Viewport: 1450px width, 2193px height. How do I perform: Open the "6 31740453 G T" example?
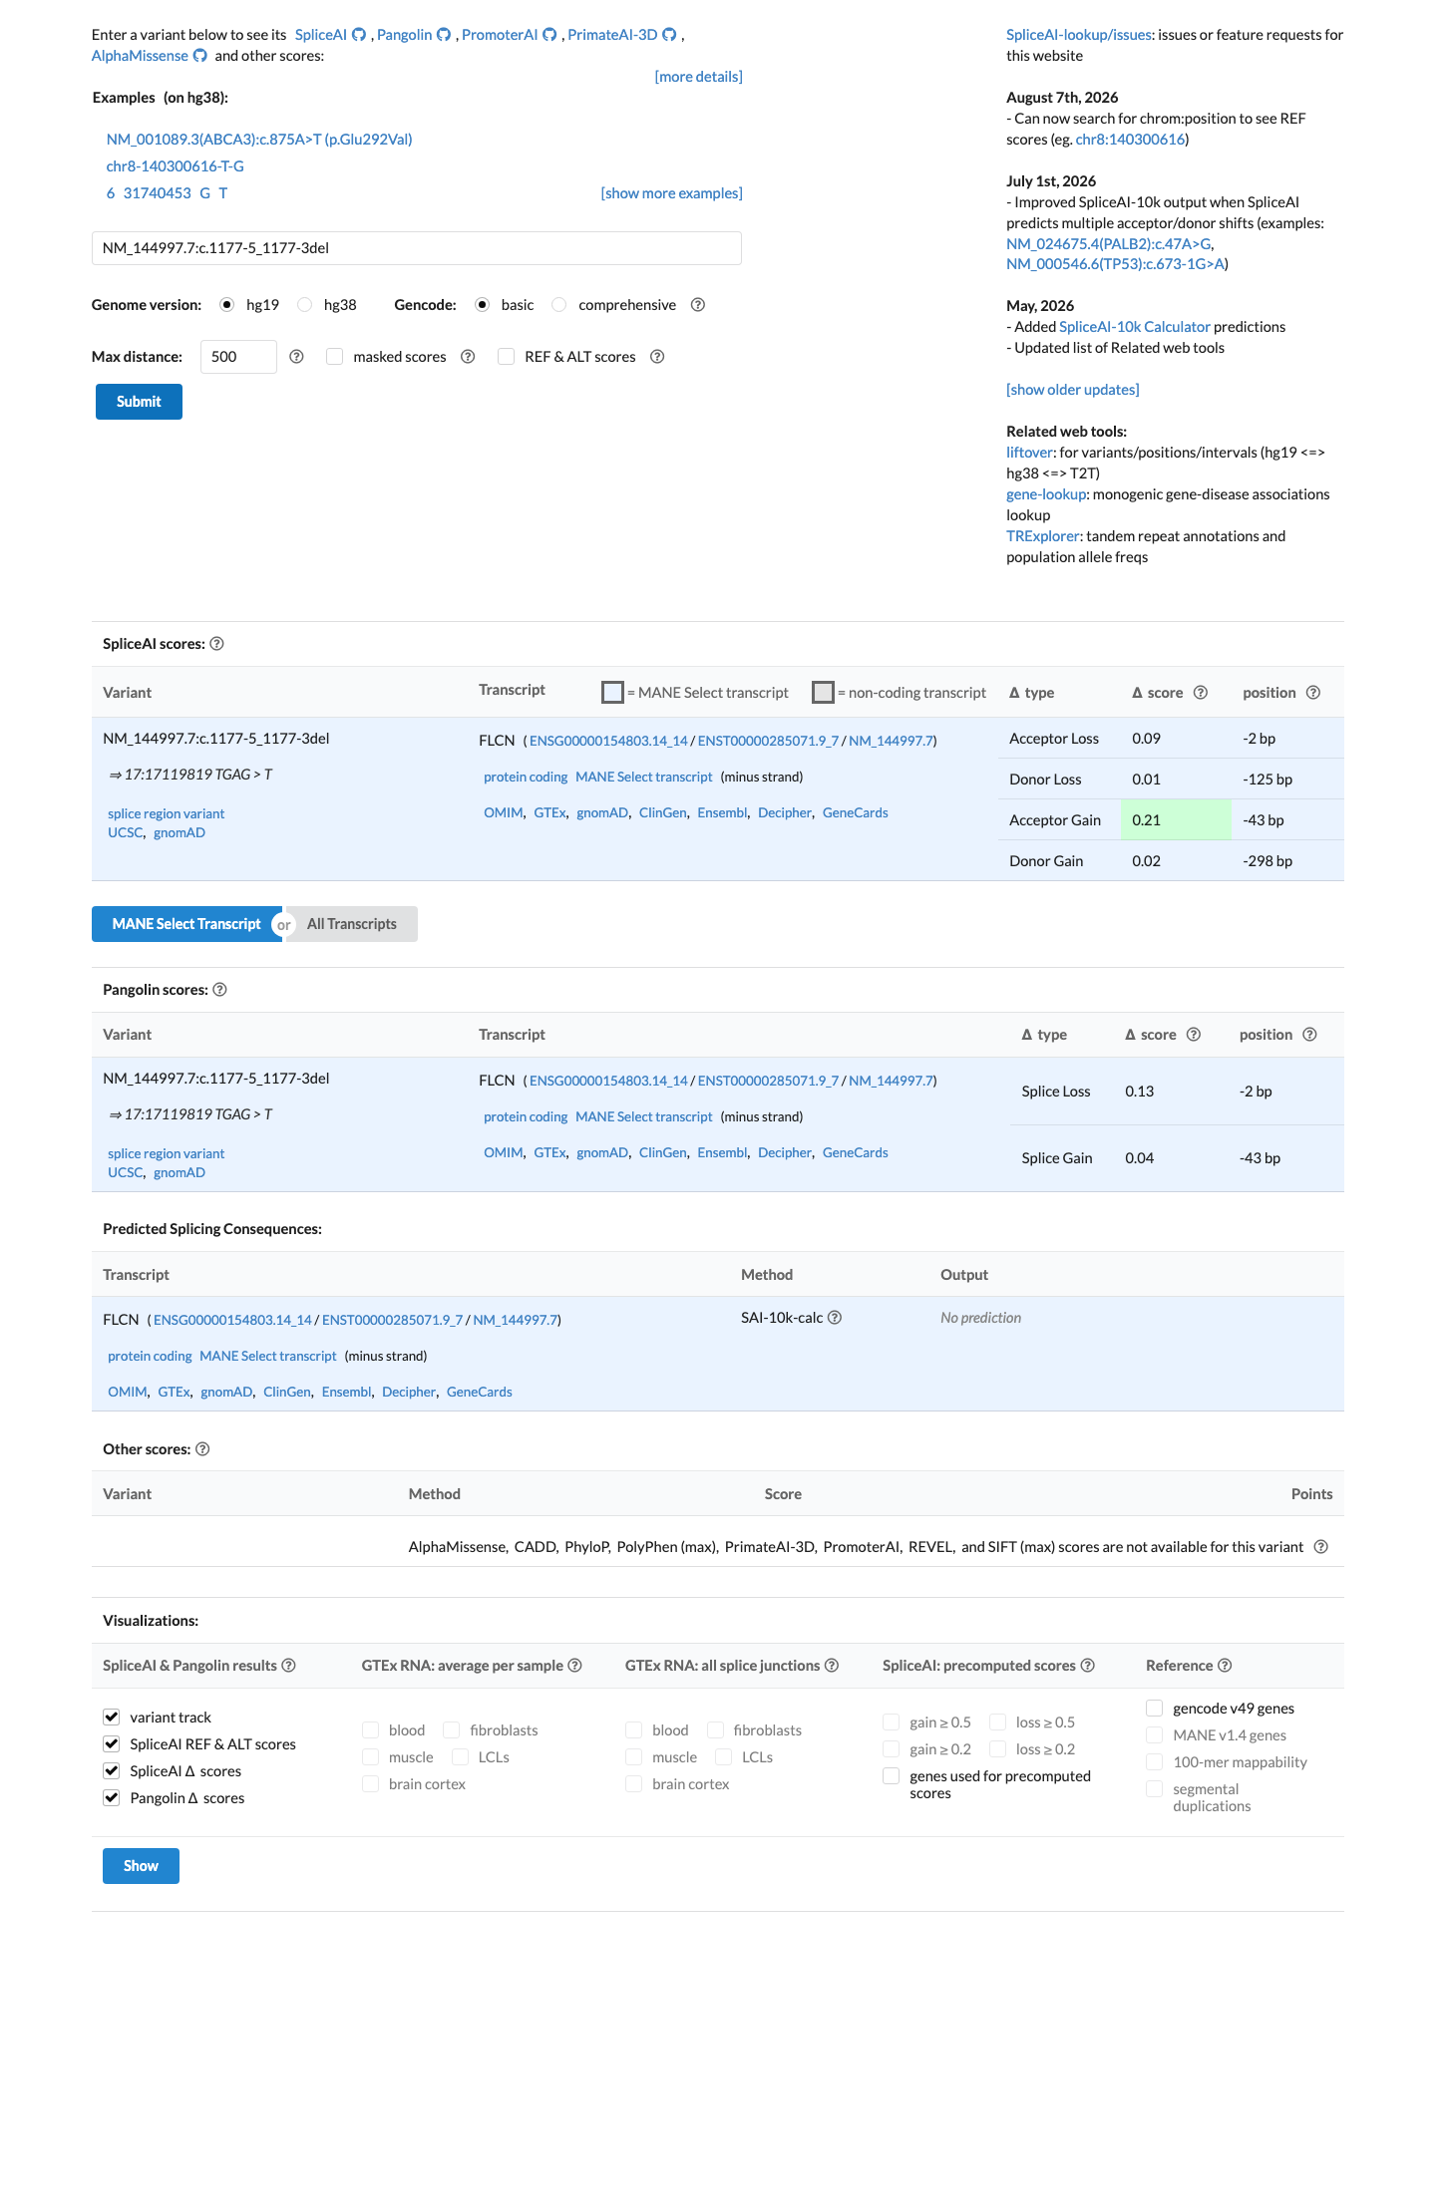coord(167,193)
